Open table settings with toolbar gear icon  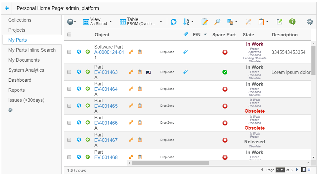pyautogui.click(x=310, y=22)
